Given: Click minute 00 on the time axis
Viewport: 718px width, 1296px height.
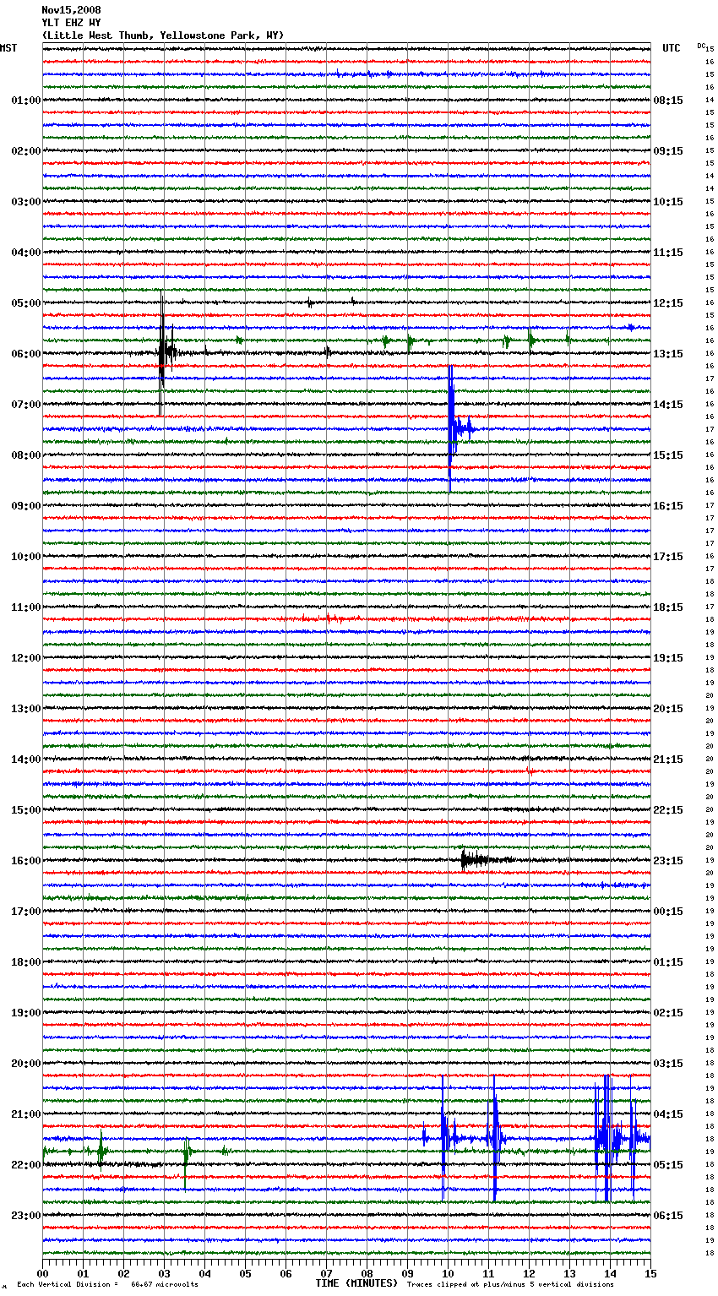Looking at the screenshot, I should click(x=43, y=1273).
